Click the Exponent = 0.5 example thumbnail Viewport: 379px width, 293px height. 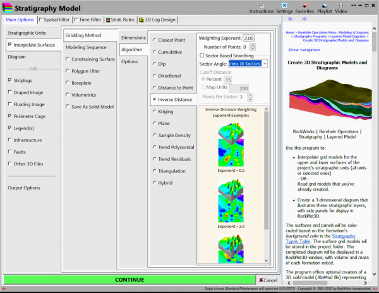(231, 145)
